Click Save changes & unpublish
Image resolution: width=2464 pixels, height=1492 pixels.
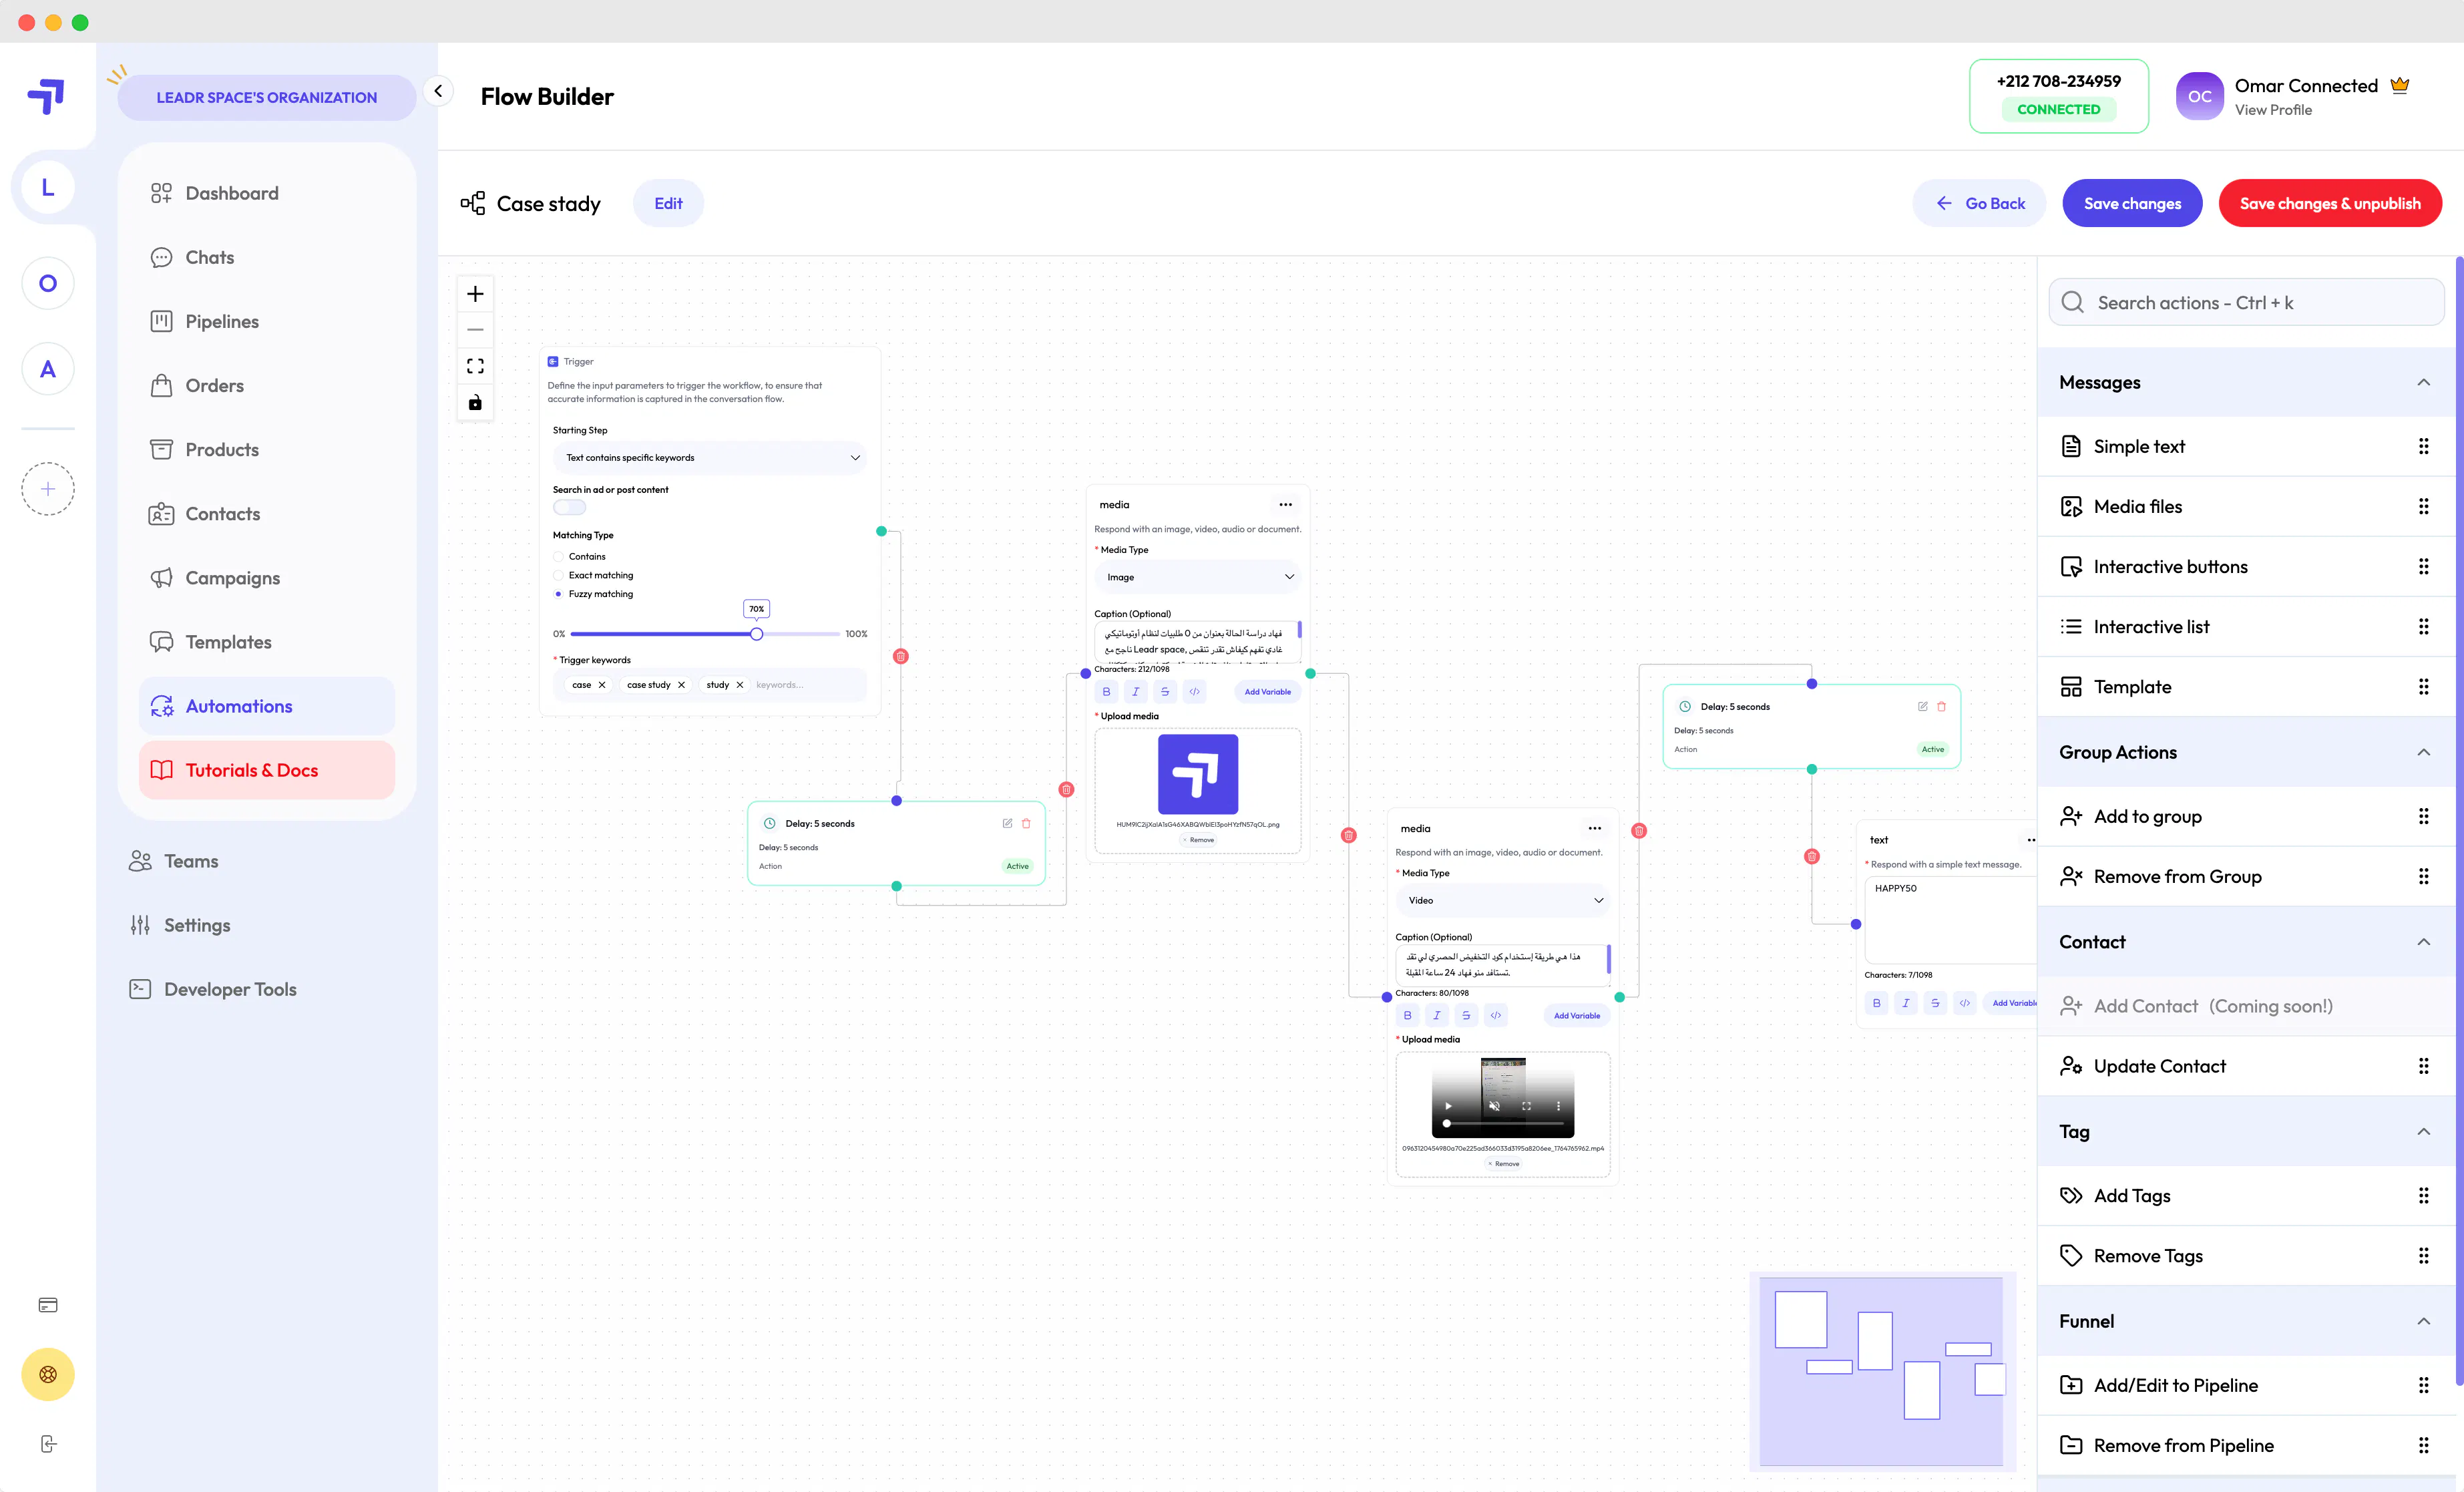click(x=2330, y=203)
